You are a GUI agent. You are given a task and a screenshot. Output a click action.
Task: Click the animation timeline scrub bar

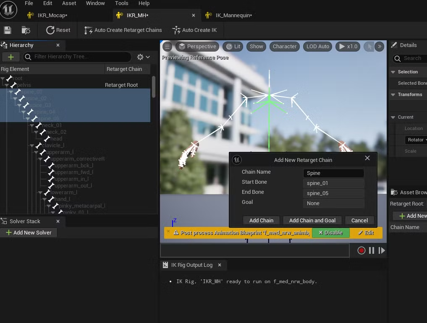(255, 250)
